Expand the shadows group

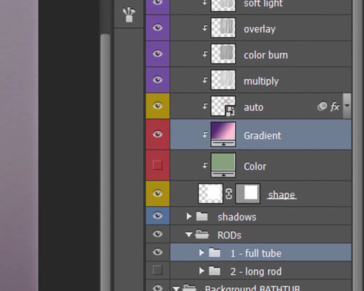[x=189, y=216]
